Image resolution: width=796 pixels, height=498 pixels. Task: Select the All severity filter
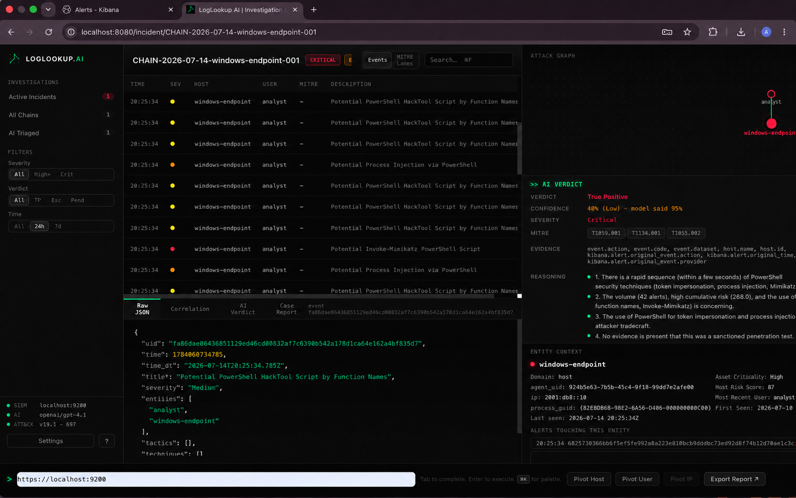pyautogui.click(x=19, y=174)
